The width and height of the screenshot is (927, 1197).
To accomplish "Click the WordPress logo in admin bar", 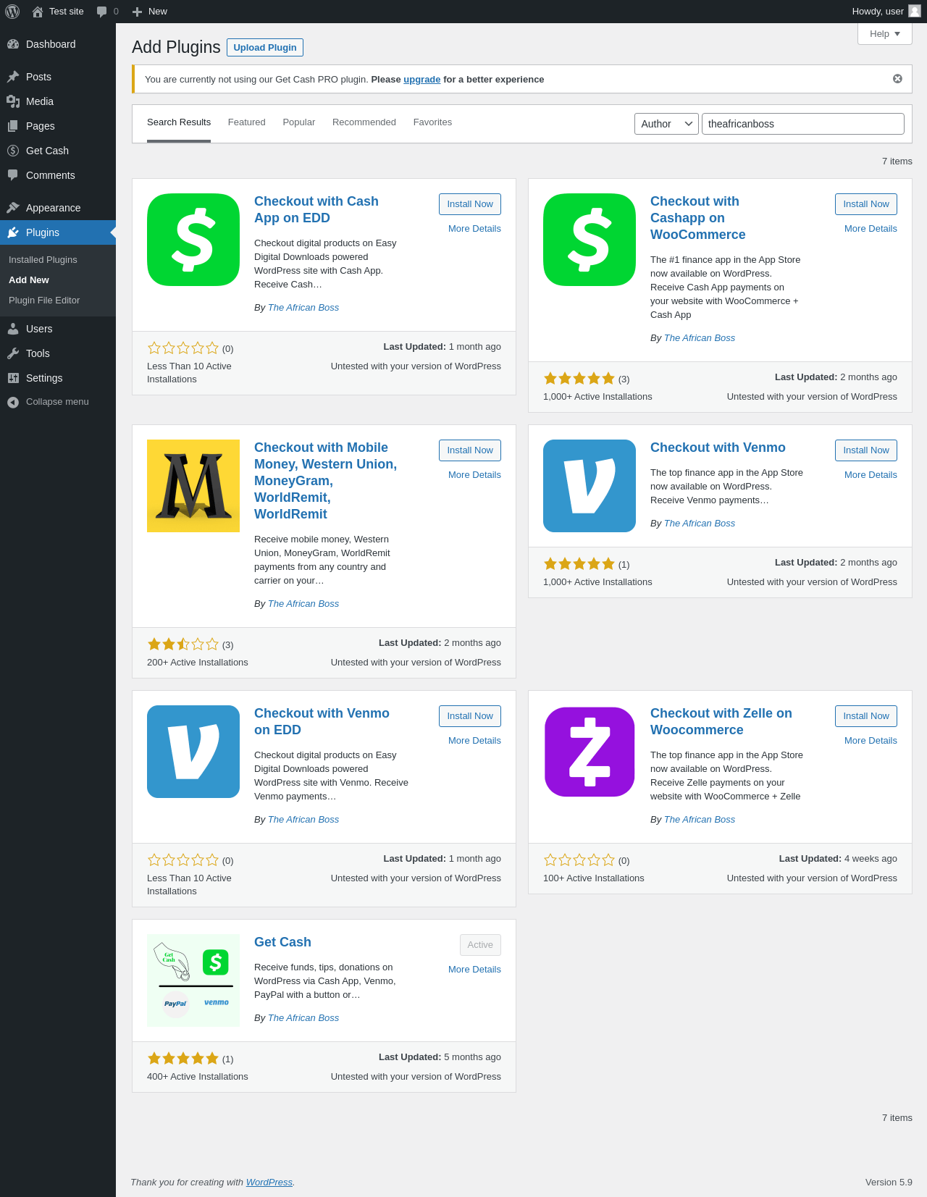I will [x=12, y=12].
